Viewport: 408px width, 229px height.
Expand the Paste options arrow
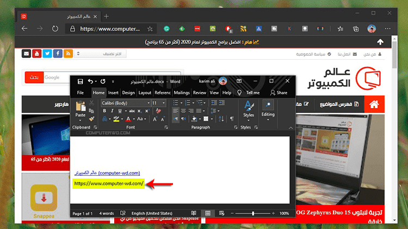point(80,120)
